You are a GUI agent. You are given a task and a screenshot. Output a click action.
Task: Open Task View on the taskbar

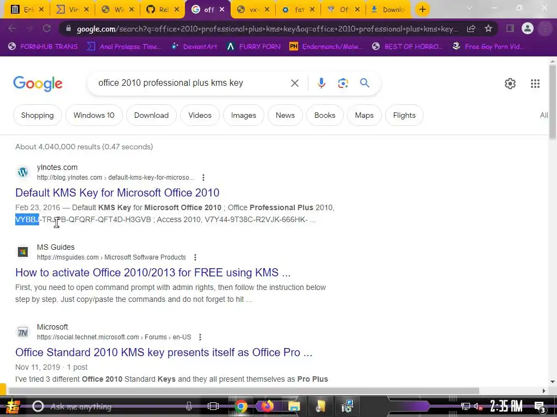point(213,406)
